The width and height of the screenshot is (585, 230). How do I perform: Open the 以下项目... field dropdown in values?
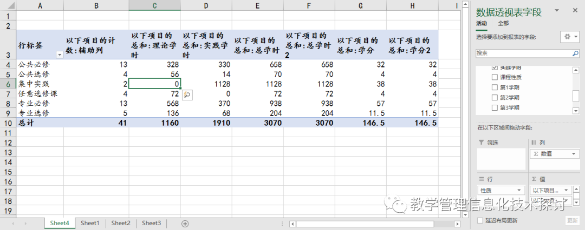[567, 190]
